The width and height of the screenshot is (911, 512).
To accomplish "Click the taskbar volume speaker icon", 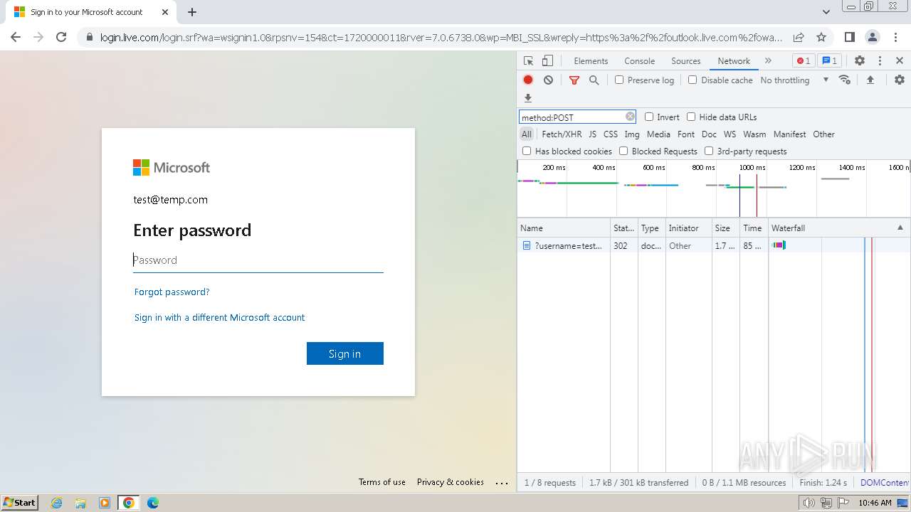I will [809, 503].
